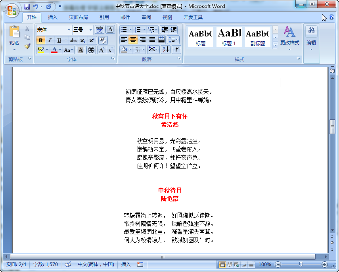Open the sort (排序) tool
The height and width of the screenshot is (272, 339).
click(x=165, y=49)
